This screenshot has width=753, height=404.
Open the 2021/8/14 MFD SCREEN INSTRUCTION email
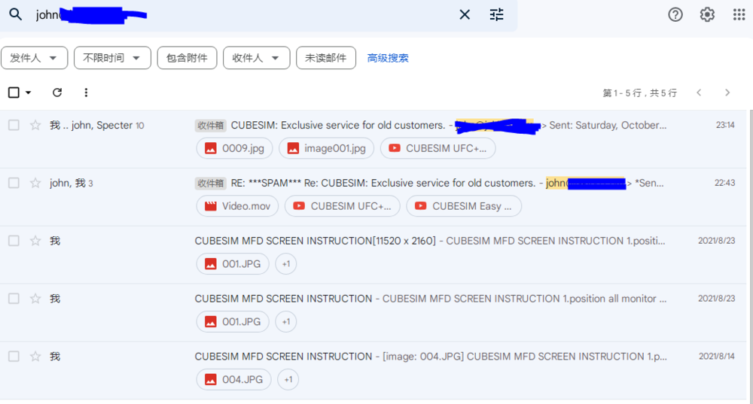tap(374, 370)
